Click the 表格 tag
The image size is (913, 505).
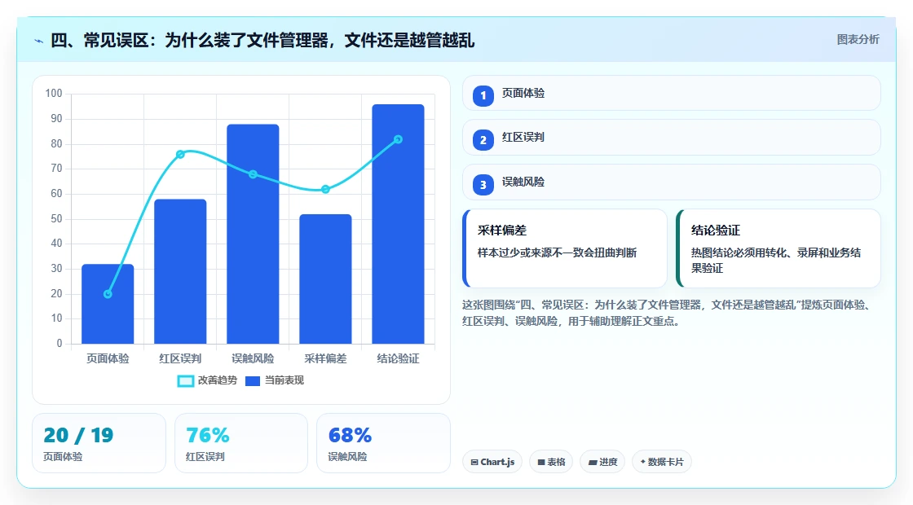tap(551, 462)
